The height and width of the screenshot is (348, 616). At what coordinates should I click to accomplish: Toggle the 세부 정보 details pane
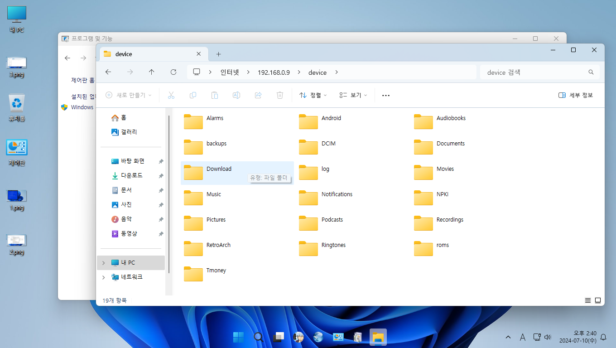coord(576,95)
